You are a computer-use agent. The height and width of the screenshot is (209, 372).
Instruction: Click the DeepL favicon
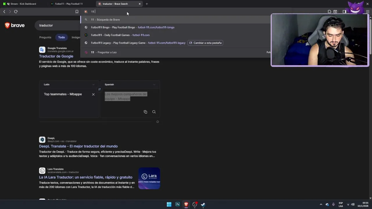[x=42, y=140]
